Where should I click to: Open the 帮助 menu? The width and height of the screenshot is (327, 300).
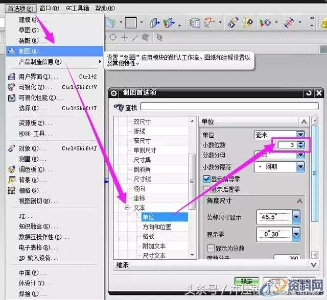105,8
